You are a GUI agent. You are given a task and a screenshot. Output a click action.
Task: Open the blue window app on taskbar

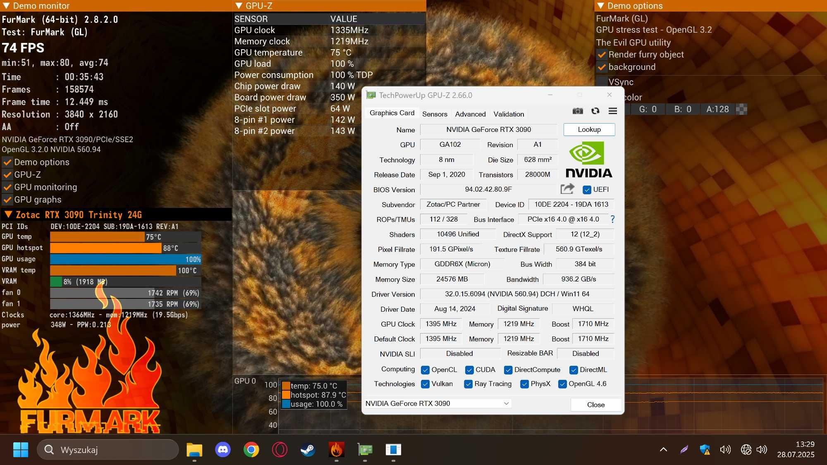tap(393, 449)
